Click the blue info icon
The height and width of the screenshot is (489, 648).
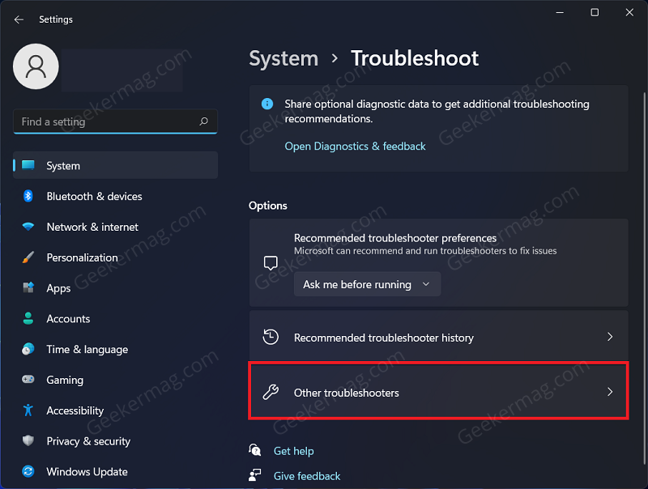(267, 104)
